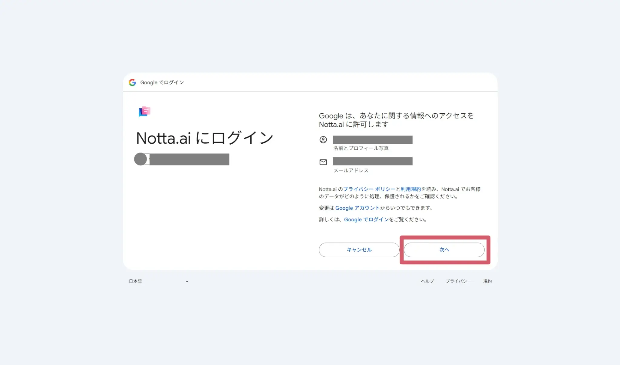Viewport: 620px width, 365px height.
Task: Open the Google でログイン details link
Action: [x=366, y=219]
